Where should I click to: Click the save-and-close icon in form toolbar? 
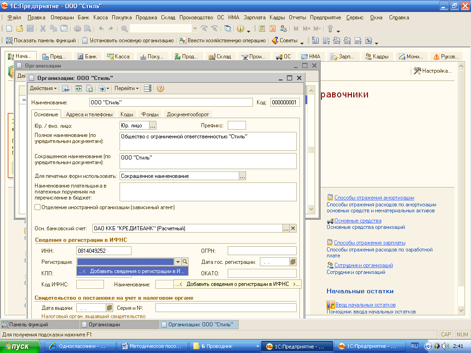[x=65, y=88]
